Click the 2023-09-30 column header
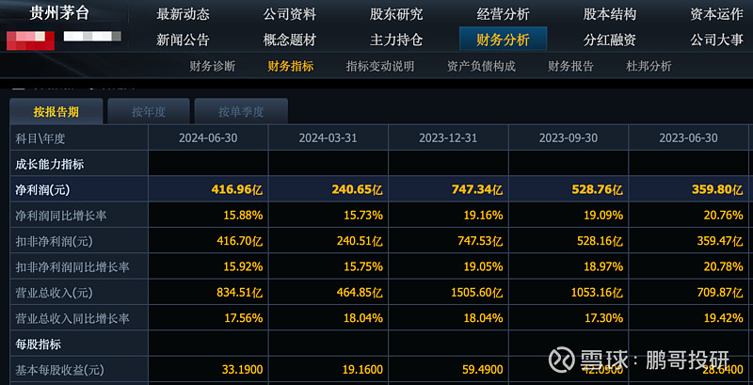The image size is (753, 385). coord(569,138)
